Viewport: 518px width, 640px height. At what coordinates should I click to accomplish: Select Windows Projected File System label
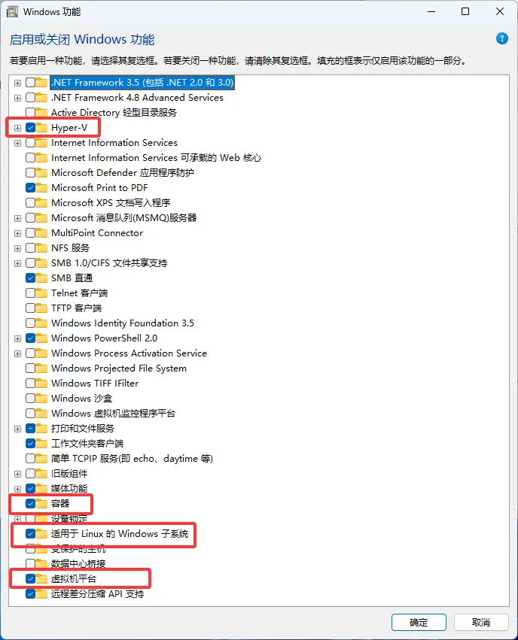click(x=119, y=369)
